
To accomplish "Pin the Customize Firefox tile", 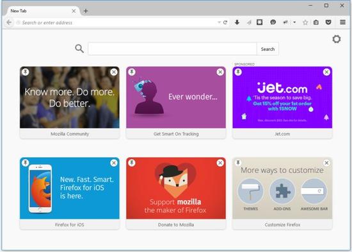I will 238,163.
